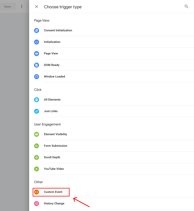The width and height of the screenshot is (194, 211).
Task: Click the Element Visibility green eye icon
Action: tap(37, 134)
